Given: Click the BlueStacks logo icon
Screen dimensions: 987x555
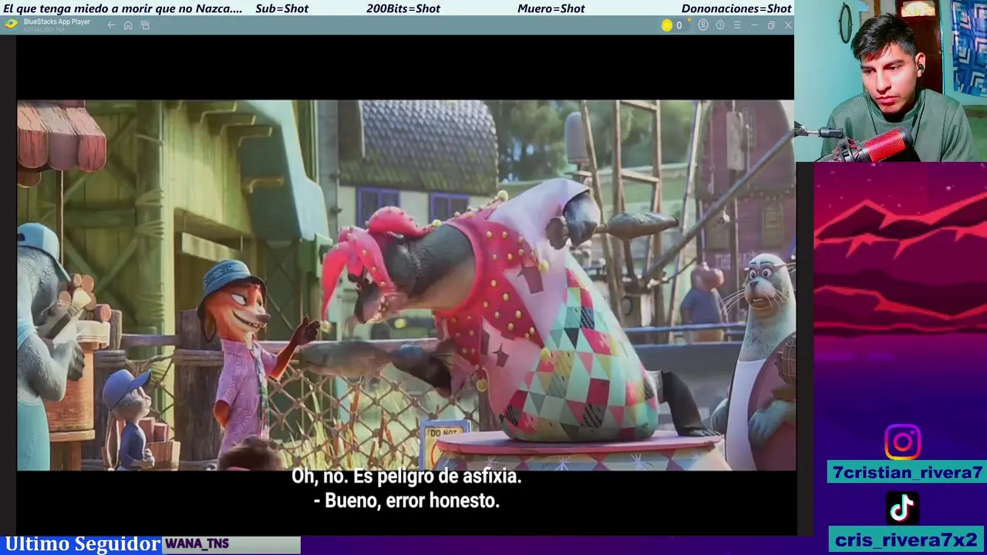Looking at the screenshot, I should 11,25.
